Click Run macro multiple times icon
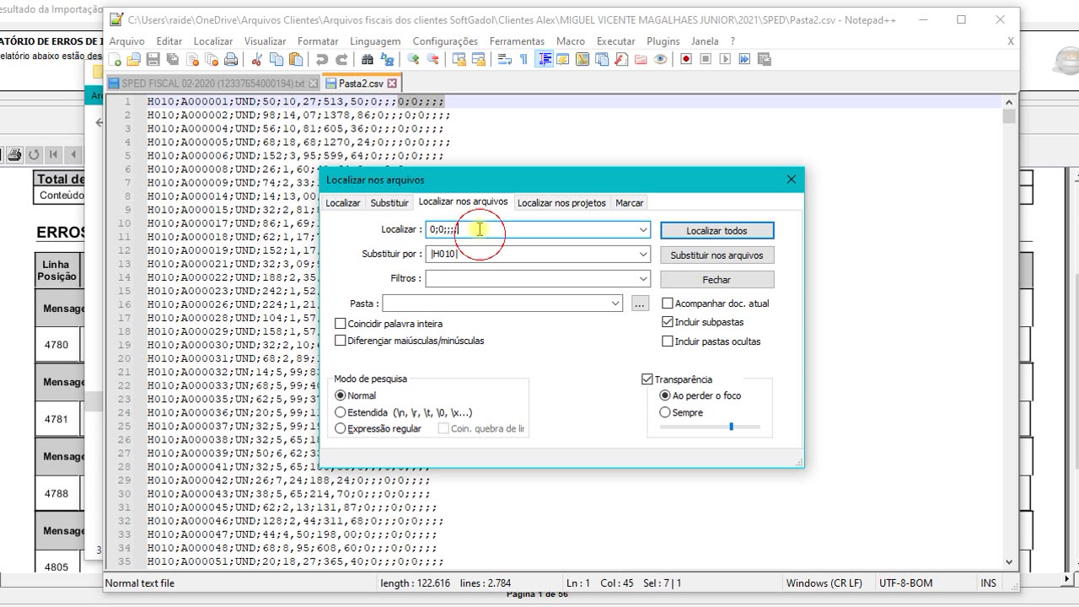1079x607 pixels. click(x=744, y=59)
